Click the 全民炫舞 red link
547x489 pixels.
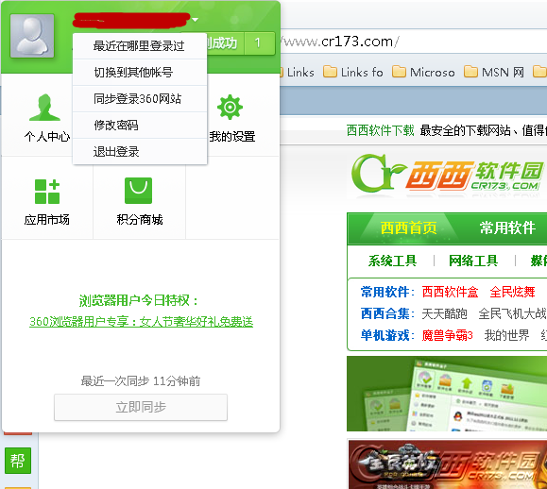click(512, 292)
